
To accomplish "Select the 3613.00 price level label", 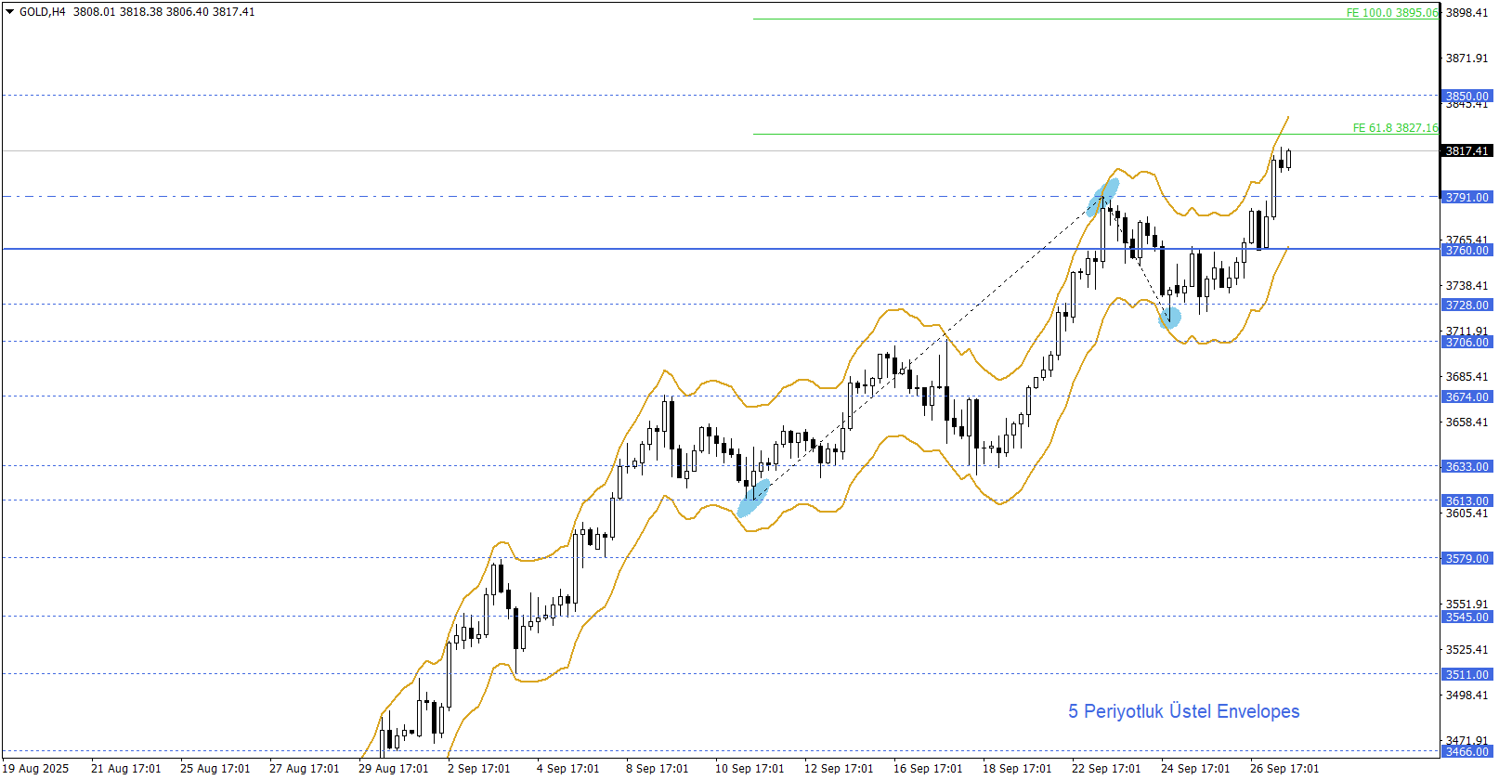I will (x=1466, y=501).
